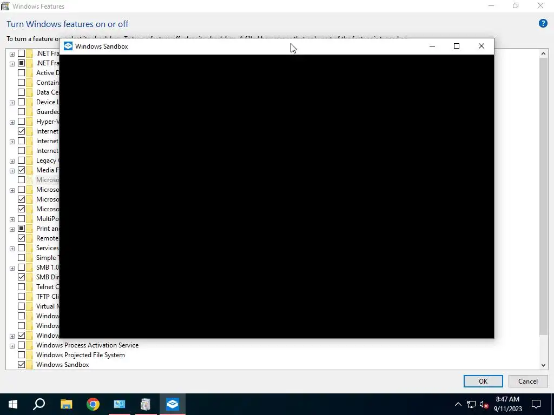The height and width of the screenshot is (415, 554).
Task: Click folder icon of Media F row
Action: coord(30,170)
